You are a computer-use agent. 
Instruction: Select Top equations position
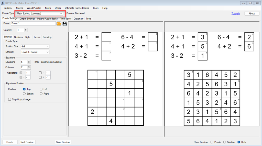(x=24, y=89)
